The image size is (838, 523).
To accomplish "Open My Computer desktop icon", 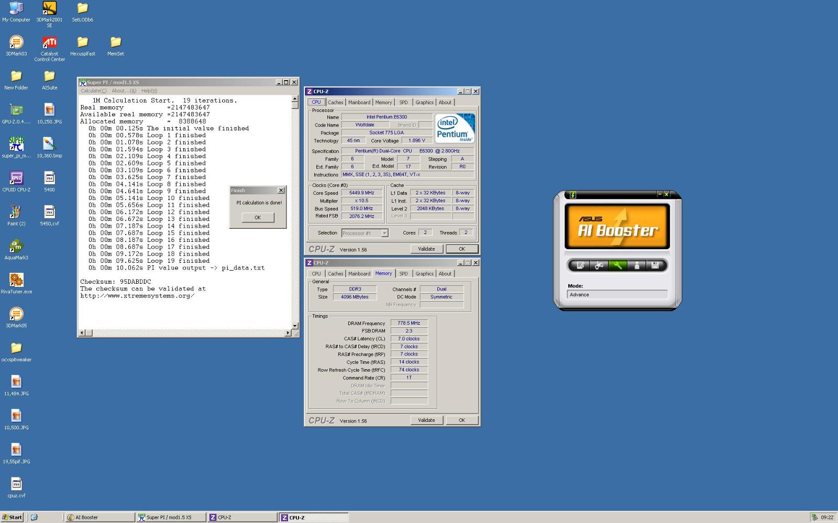I will tap(16, 12).
